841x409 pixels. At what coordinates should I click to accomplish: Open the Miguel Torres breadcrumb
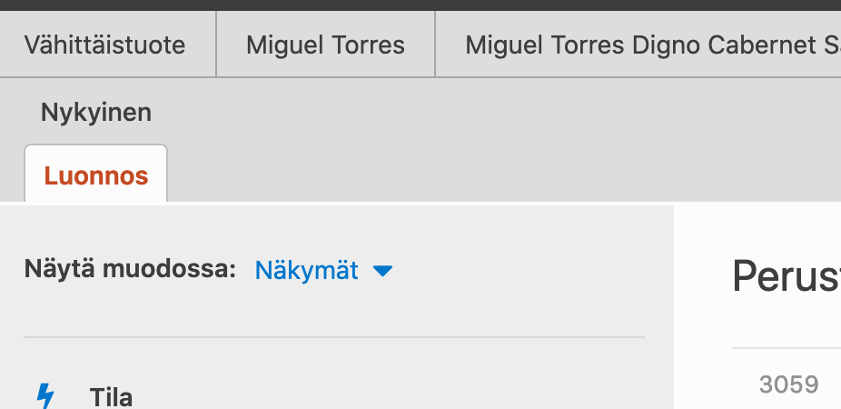coord(325,45)
